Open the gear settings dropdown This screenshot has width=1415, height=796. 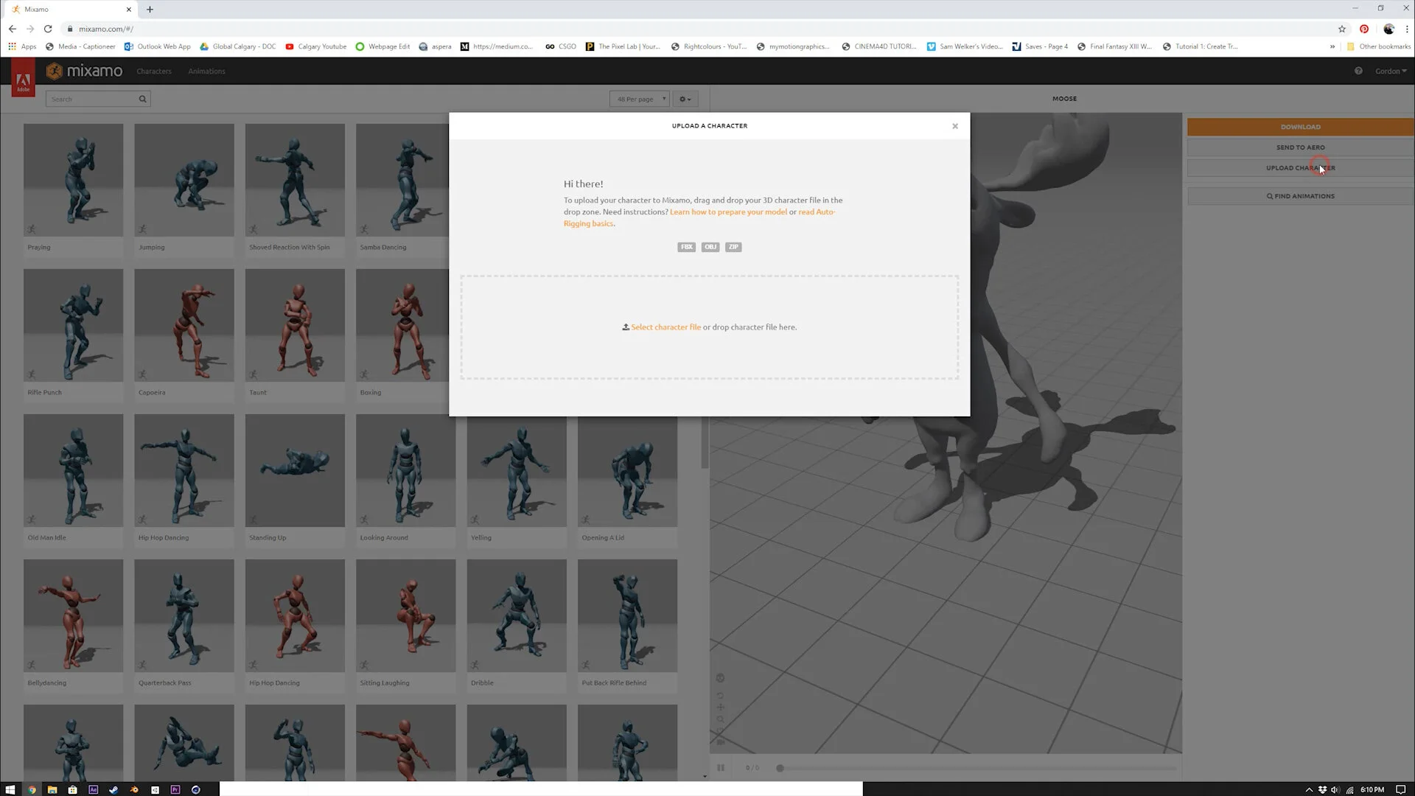685,99
